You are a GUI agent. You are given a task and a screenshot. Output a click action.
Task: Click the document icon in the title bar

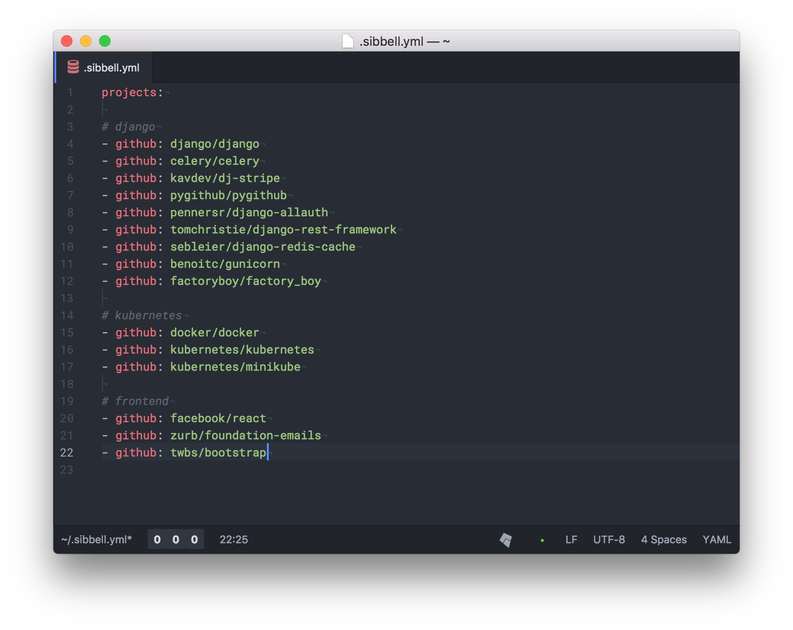pyautogui.click(x=348, y=41)
